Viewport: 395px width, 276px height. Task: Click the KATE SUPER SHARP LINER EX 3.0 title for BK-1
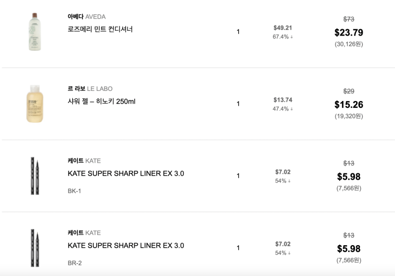coord(125,173)
